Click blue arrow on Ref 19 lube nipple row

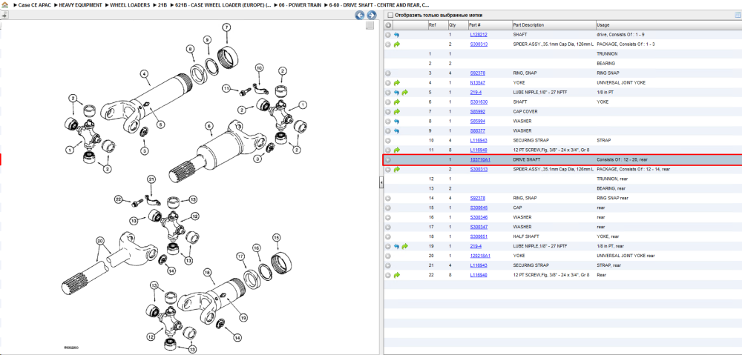pos(396,246)
